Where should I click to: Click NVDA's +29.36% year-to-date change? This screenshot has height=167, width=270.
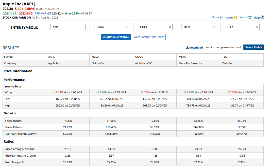pos(102,92)
